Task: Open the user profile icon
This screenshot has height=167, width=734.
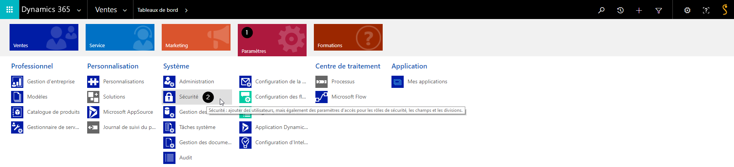Action: pos(724,10)
